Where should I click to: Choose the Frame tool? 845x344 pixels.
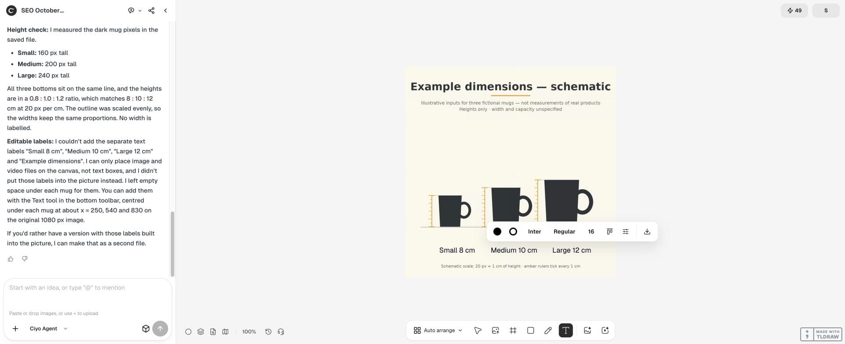513,330
